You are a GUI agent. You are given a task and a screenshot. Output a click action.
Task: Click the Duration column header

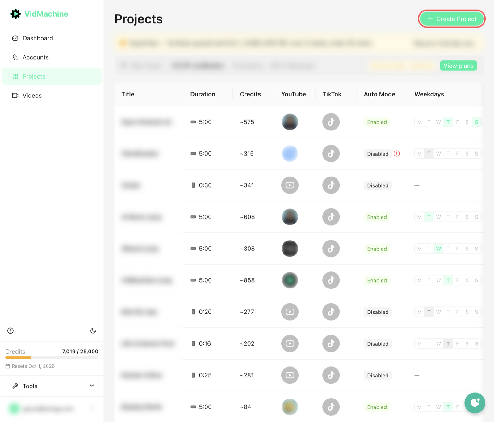[203, 94]
